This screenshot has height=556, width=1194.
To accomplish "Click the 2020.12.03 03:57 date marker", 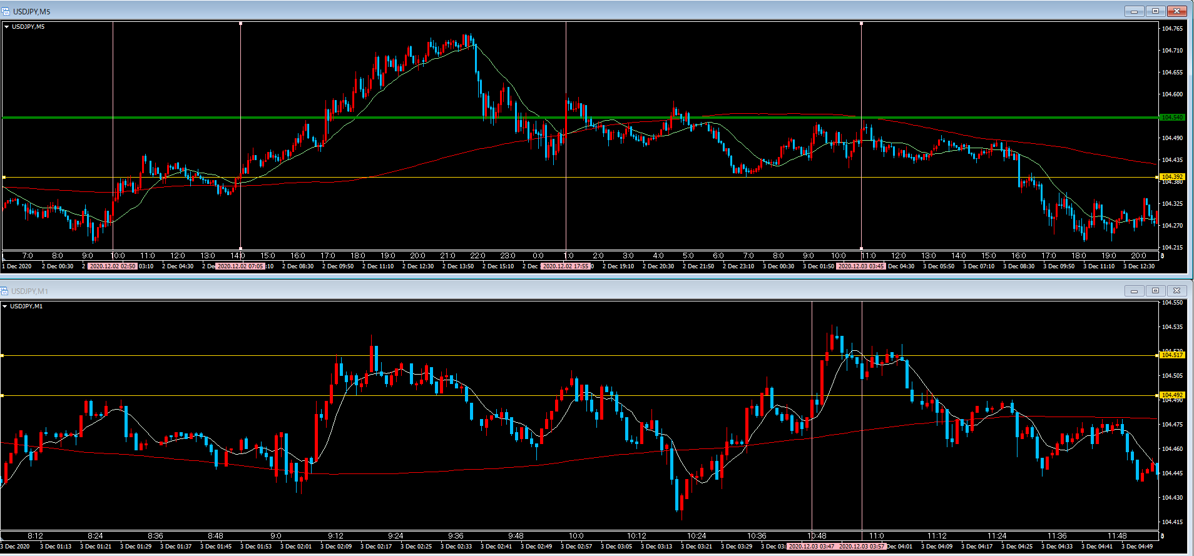I will 862,547.
